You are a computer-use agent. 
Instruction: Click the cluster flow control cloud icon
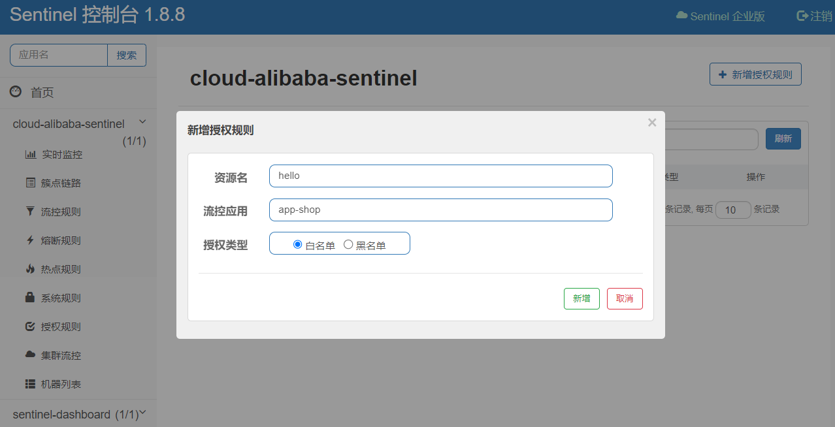(30, 355)
